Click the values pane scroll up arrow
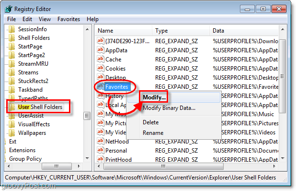 tap(283, 29)
